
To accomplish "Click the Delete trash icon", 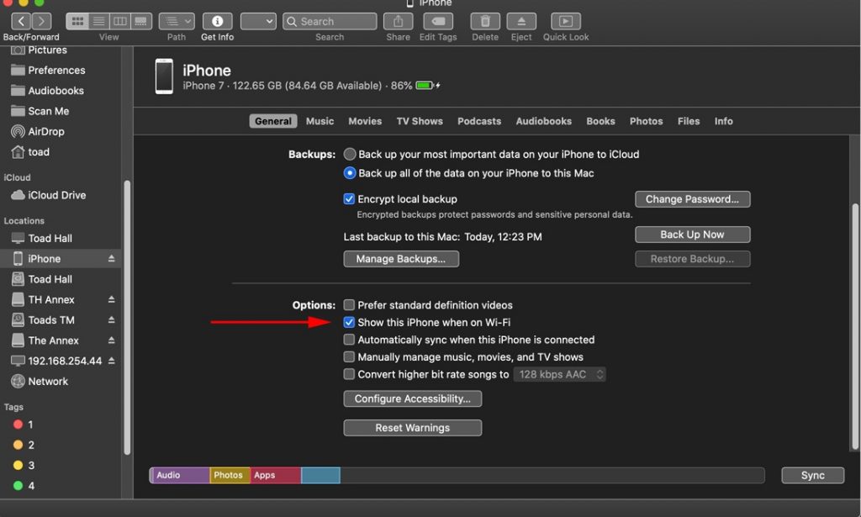I will tap(485, 21).
